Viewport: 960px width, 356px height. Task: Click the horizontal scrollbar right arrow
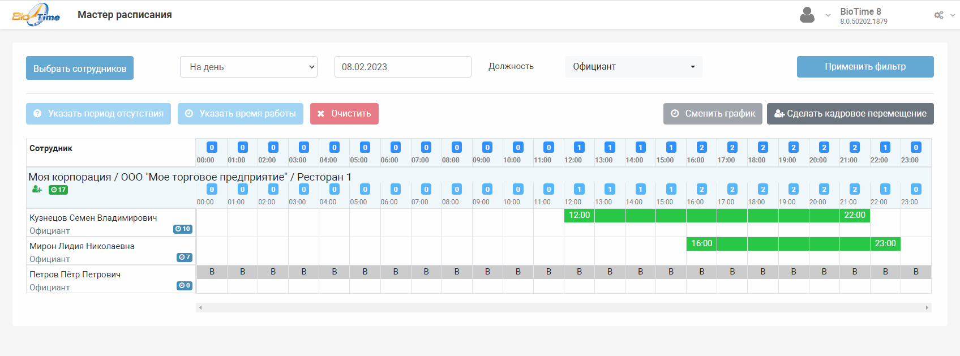click(x=927, y=307)
